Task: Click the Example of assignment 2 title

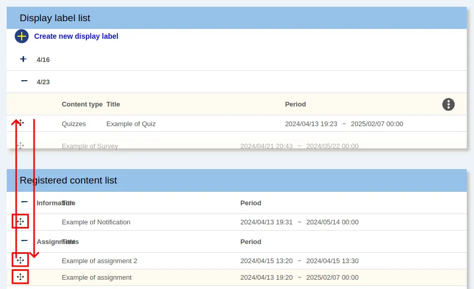Action: 99,261
